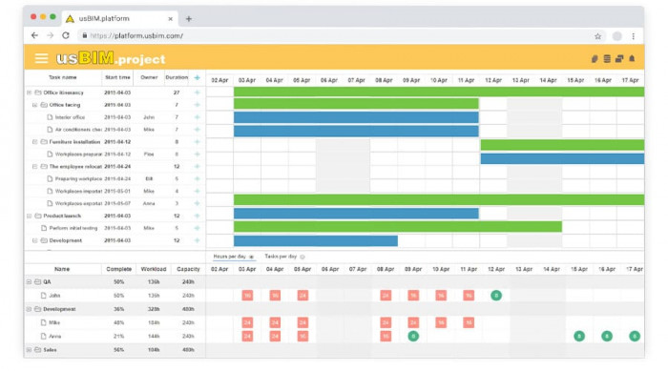This screenshot has width=668, height=371.
Task: Collapse The employee relocation task group
Action: pyautogui.click(x=35, y=167)
